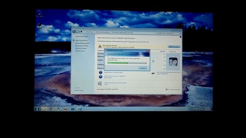Viewport: 246px width, 138px height.
Task: Click the Windows Start orb
Action: pyautogui.click(x=37, y=109)
